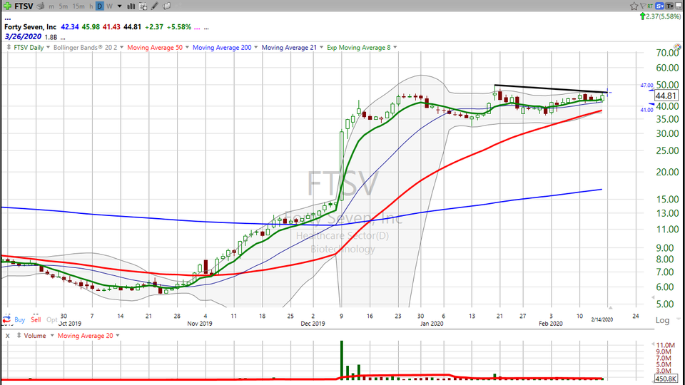This screenshot has width=685, height=385.
Task: Switch to hourly (h) time frame
Action: [x=91, y=6]
